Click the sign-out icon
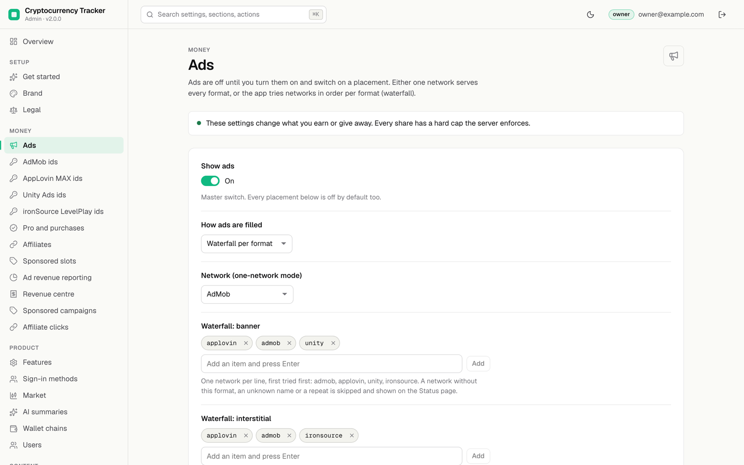This screenshot has width=744, height=465. point(722,14)
